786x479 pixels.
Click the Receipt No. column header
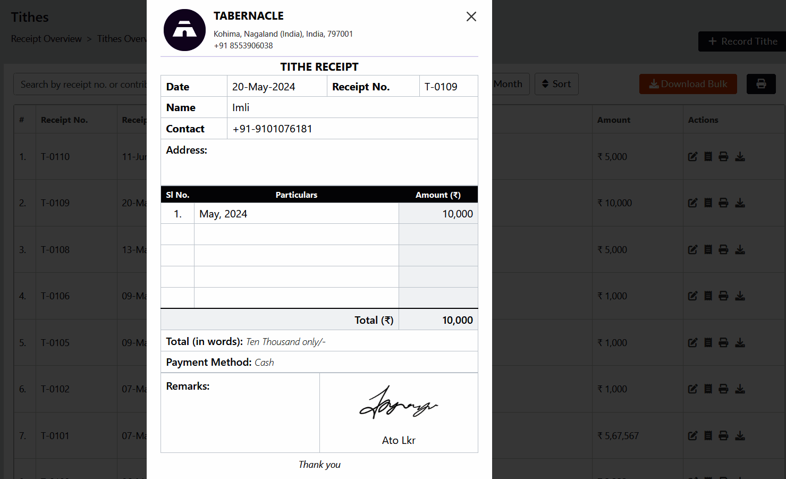(64, 120)
